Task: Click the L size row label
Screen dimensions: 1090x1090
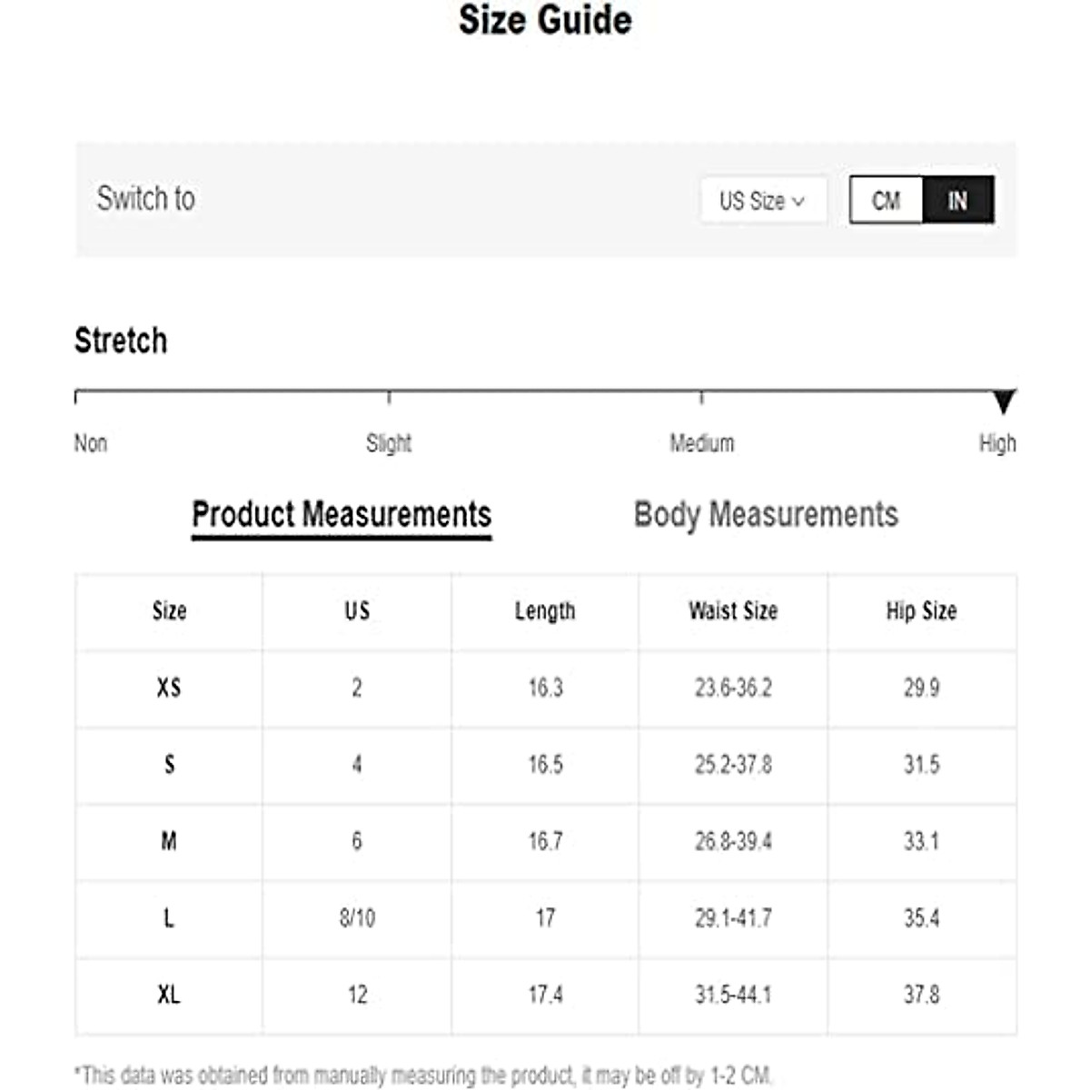Action: tap(169, 918)
